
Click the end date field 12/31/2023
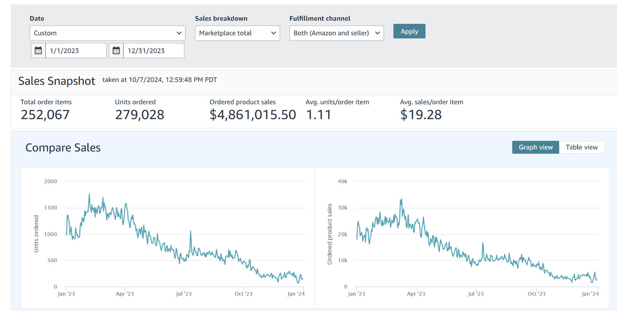click(153, 51)
